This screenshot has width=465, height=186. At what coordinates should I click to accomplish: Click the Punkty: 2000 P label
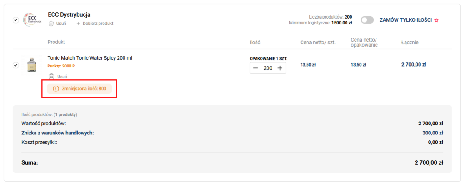tap(61, 66)
